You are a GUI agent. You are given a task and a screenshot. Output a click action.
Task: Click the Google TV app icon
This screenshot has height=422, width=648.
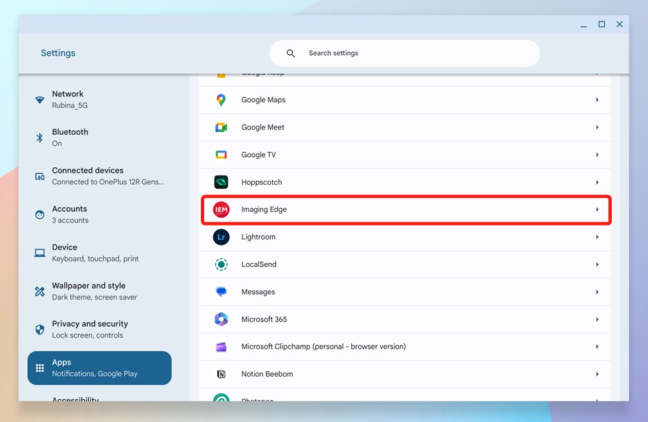tap(221, 154)
